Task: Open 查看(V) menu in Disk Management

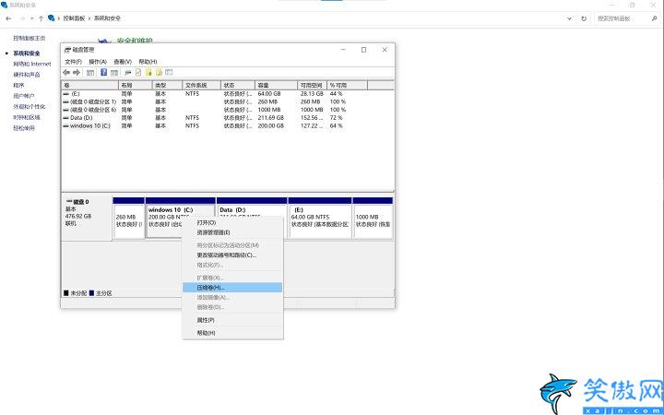Action: pos(123,62)
